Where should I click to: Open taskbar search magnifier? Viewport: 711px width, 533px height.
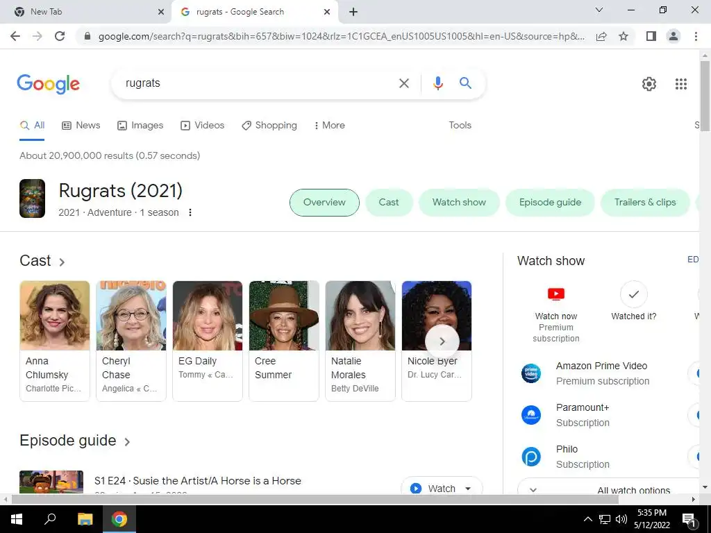[50, 518]
